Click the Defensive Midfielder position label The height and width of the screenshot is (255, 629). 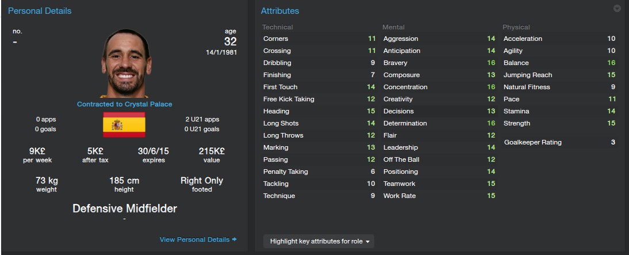125,208
